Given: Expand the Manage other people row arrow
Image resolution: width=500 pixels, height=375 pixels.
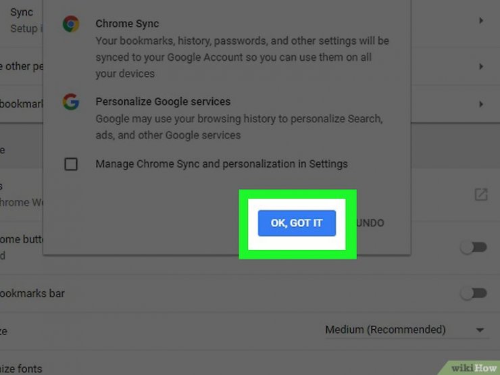Looking at the screenshot, I should [481, 66].
